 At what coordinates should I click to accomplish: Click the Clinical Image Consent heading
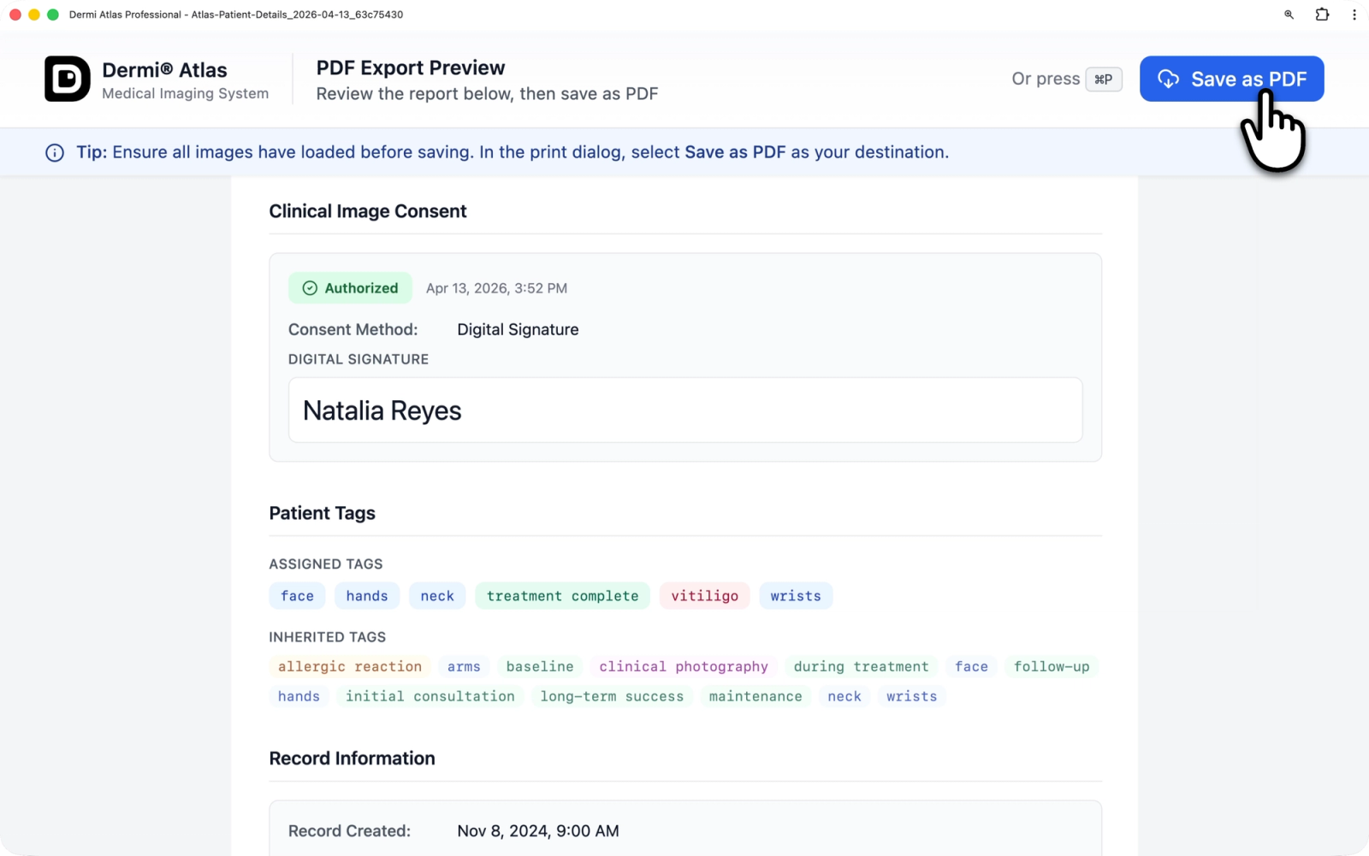[x=368, y=211]
